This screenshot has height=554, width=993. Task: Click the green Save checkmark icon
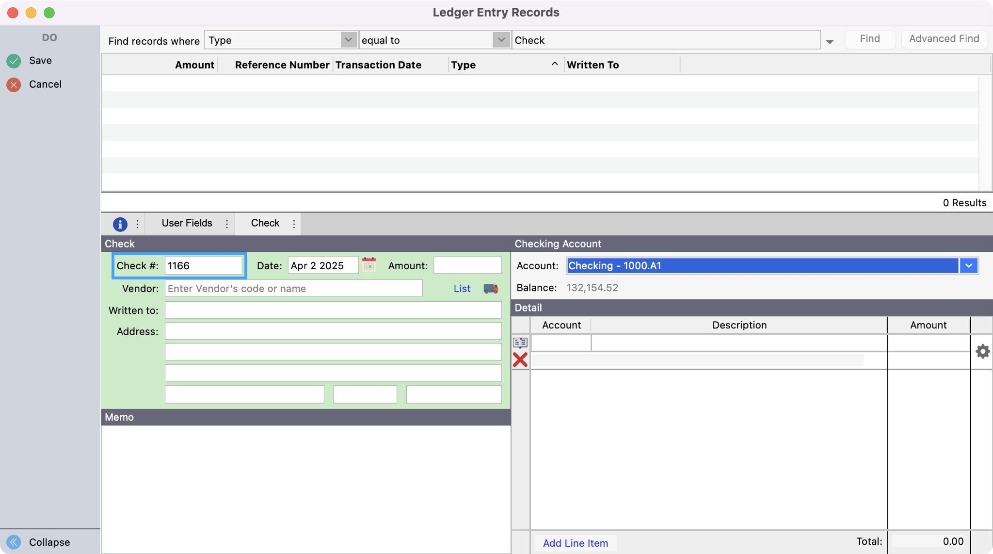point(14,61)
